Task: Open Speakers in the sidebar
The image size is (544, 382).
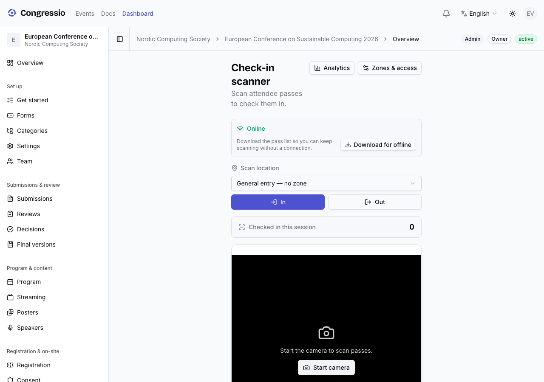Action: pyautogui.click(x=54, y=328)
